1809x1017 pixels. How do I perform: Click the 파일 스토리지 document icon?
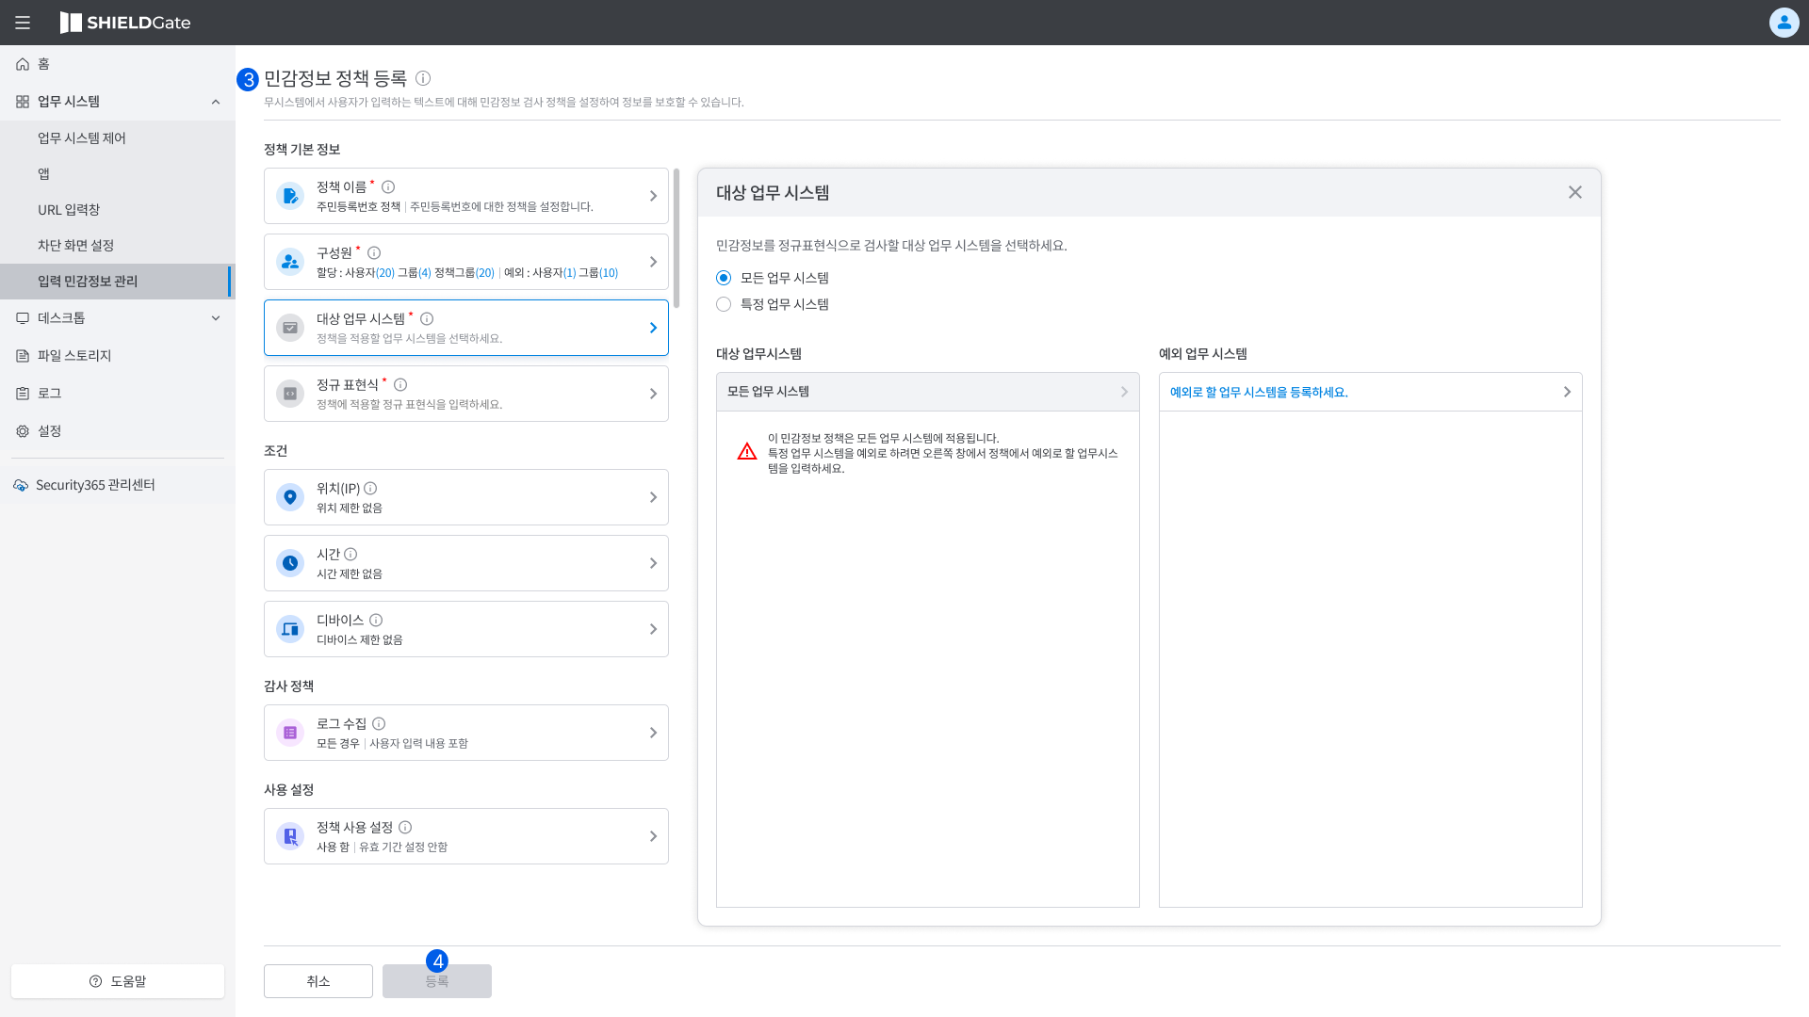[x=23, y=356]
